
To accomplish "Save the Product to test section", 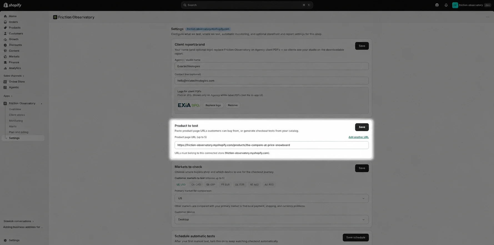I will point(362,127).
